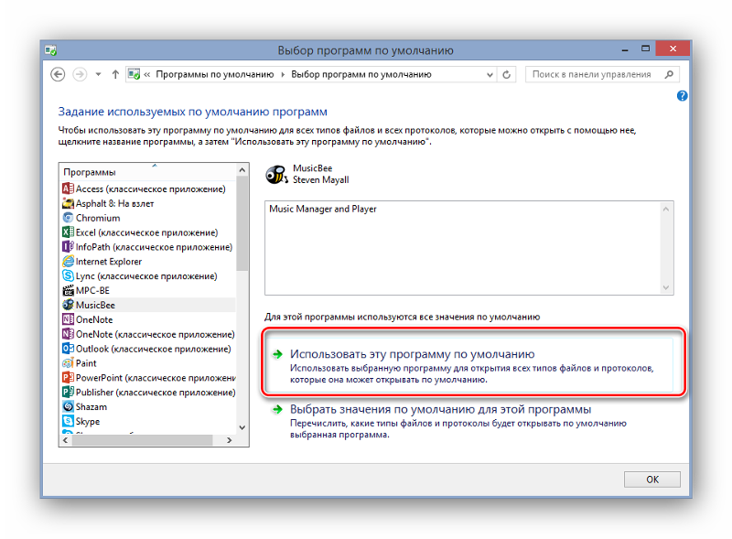Select MPC-BE in the program list
The height and width of the screenshot is (539, 732).
tap(147, 290)
